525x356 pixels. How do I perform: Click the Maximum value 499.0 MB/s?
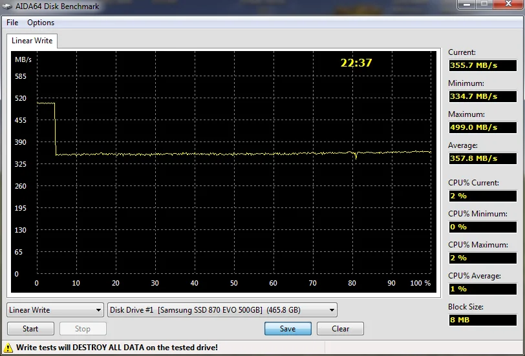pos(482,127)
